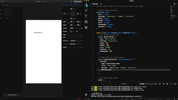Screen dimensions: 178x100
Task: Click the Framer components search field
Action: (11, 5)
